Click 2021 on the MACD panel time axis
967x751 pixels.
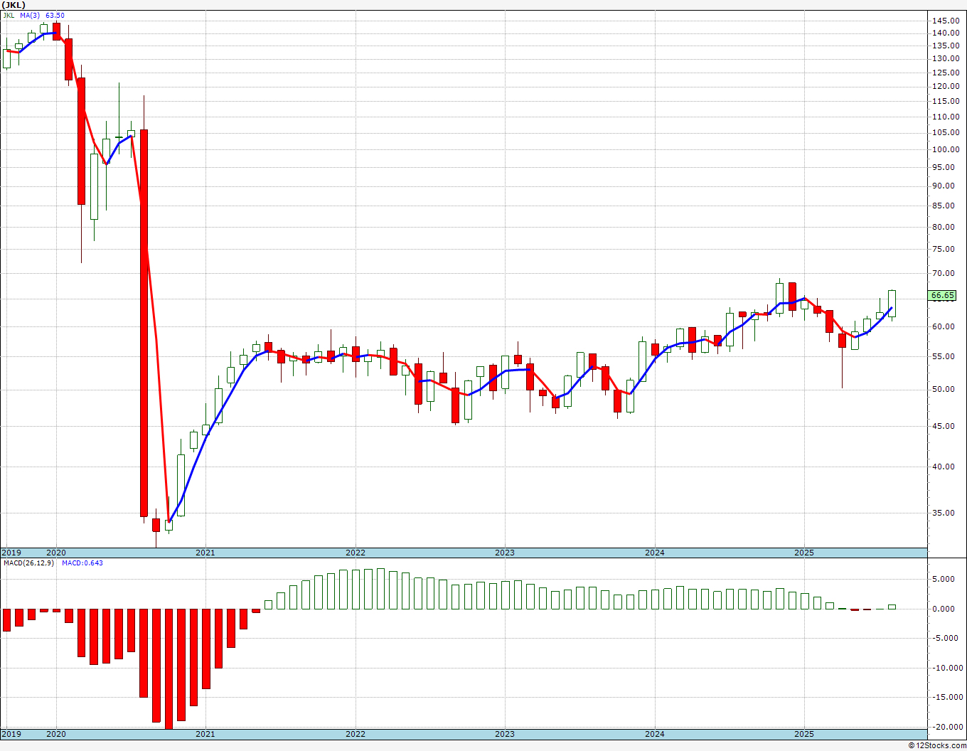tap(205, 733)
